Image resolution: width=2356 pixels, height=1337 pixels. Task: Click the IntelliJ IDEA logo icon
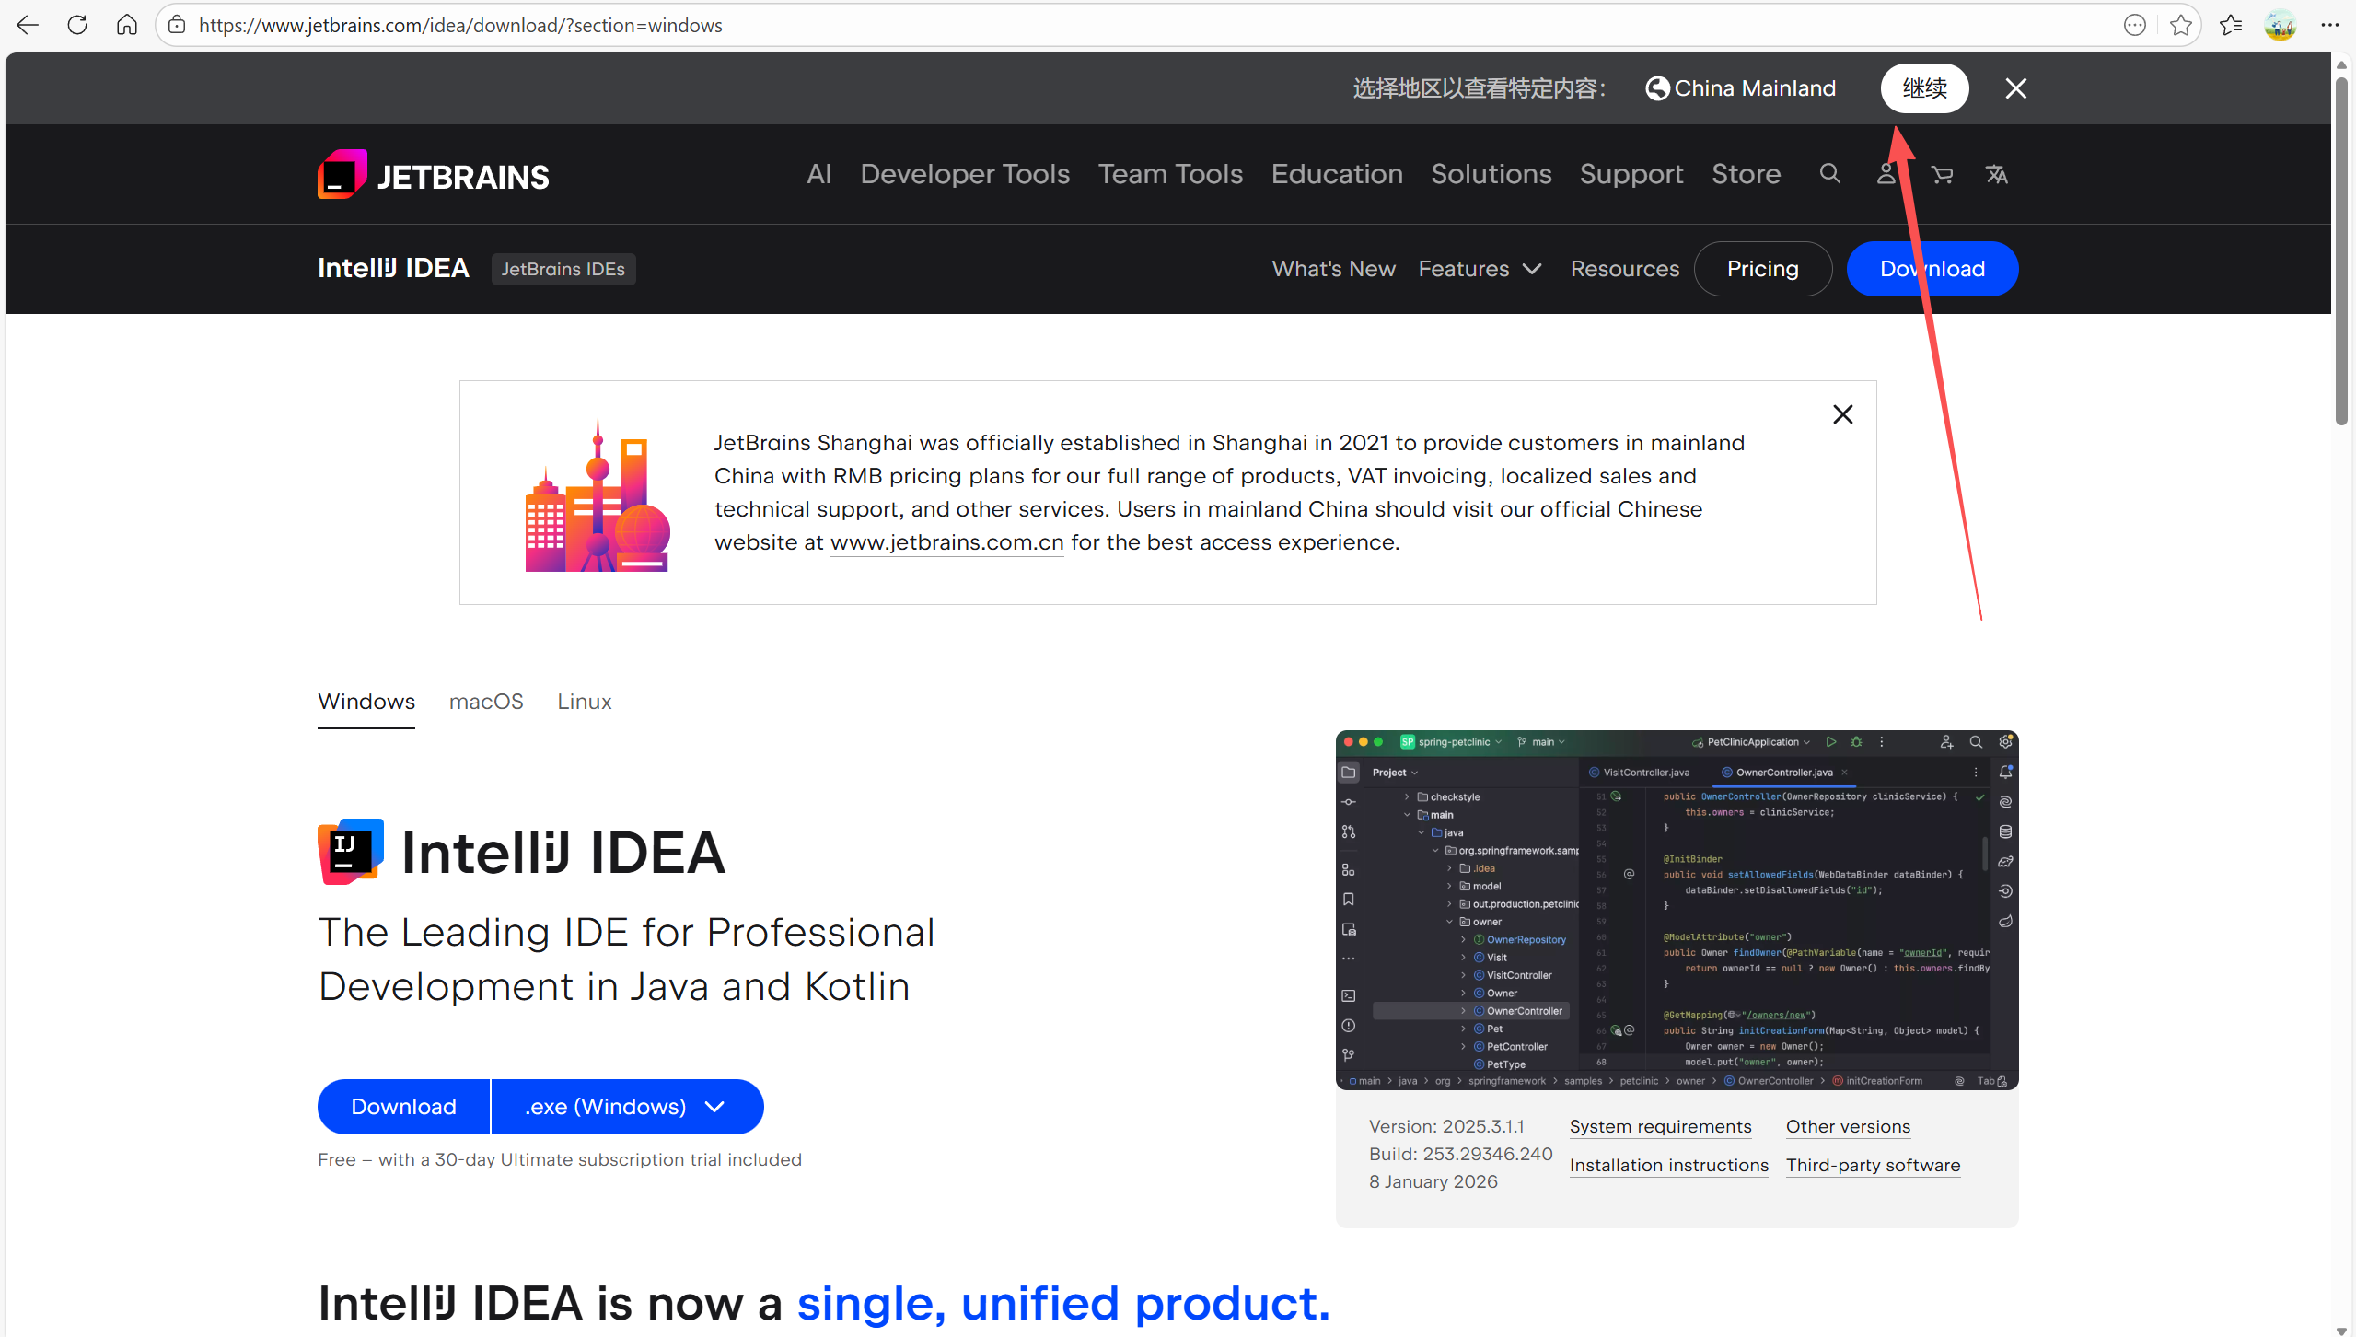pyautogui.click(x=350, y=850)
